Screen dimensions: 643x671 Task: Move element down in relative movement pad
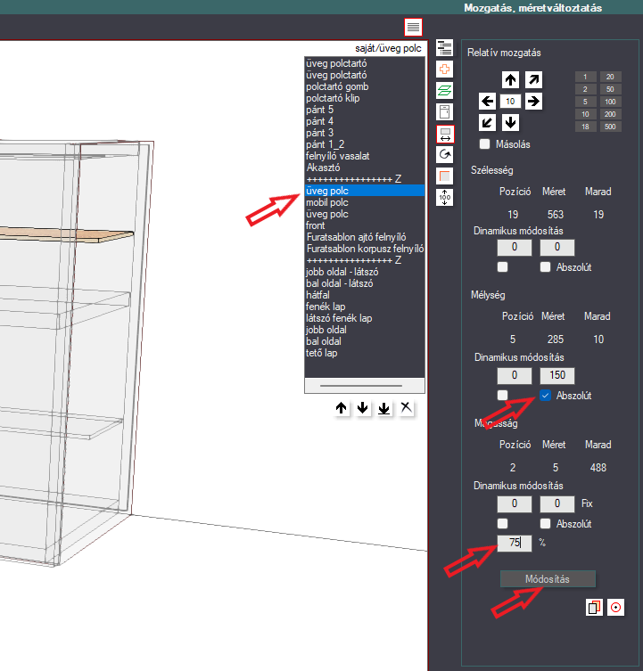click(510, 122)
